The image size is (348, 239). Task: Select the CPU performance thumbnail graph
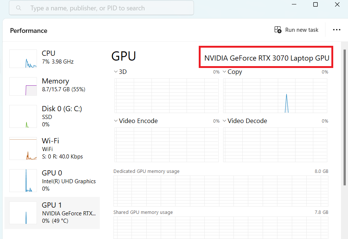(x=23, y=59)
